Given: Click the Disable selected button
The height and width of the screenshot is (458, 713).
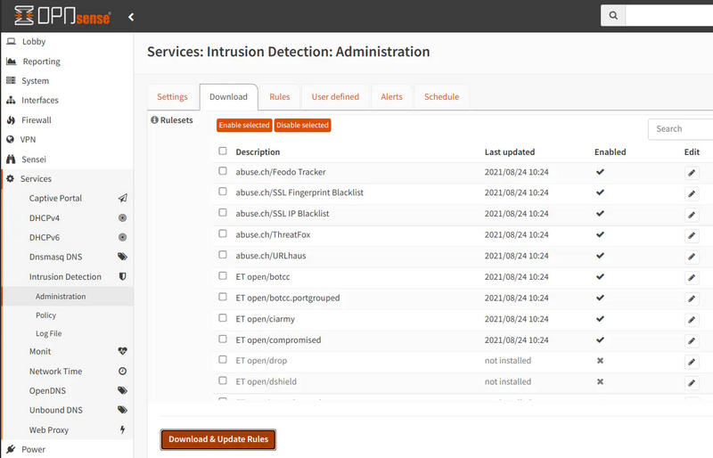Looking at the screenshot, I should 302,125.
